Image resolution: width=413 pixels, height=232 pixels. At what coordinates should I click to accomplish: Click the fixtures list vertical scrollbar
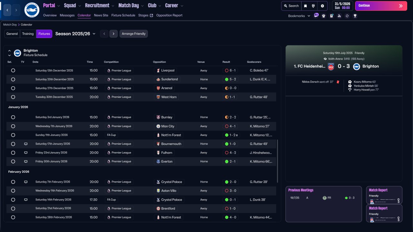pyautogui.click(x=277, y=161)
